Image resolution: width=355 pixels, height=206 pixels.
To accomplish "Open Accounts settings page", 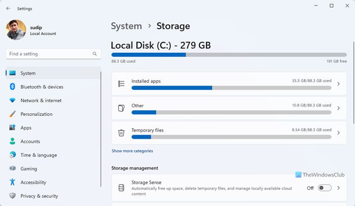I will coord(30,141).
